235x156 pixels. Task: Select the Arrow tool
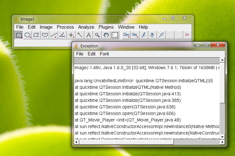coord(161,35)
